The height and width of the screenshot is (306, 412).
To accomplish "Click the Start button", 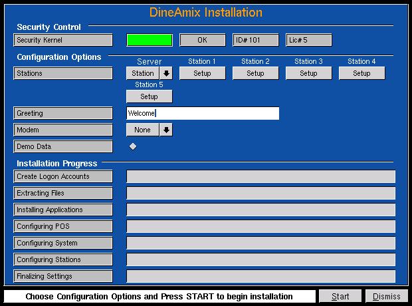I will (x=340, y=297).
